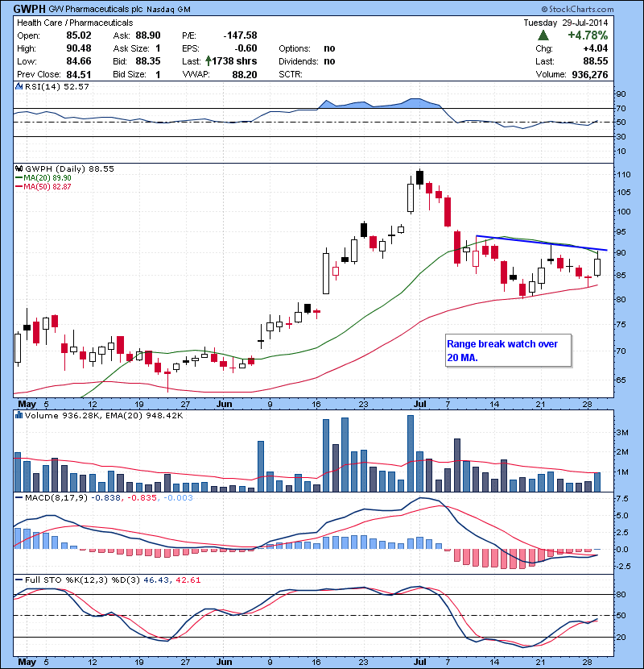Viewport: 644px width, 669px height.
Task: Click the Dividends: no field
Action: pyautogui.click(x=307, y=61)
